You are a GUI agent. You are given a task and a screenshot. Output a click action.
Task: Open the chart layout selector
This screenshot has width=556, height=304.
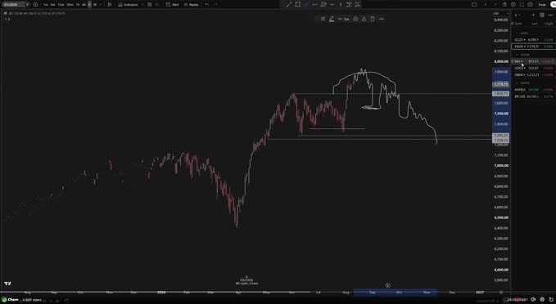point(474,5)
